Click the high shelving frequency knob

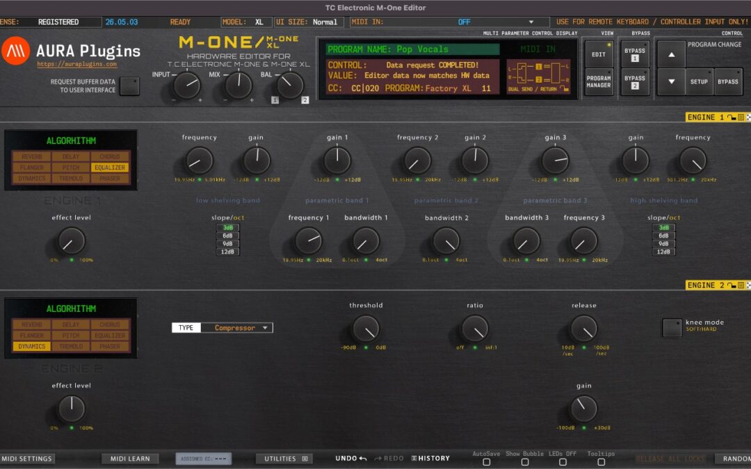coord(693,161)
